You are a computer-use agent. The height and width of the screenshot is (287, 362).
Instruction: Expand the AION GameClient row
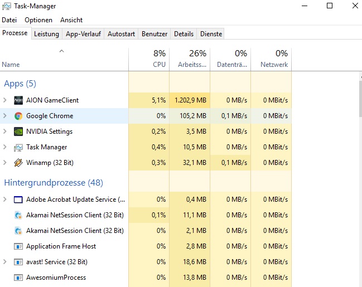pyautogui.click(x=5, y=100)
